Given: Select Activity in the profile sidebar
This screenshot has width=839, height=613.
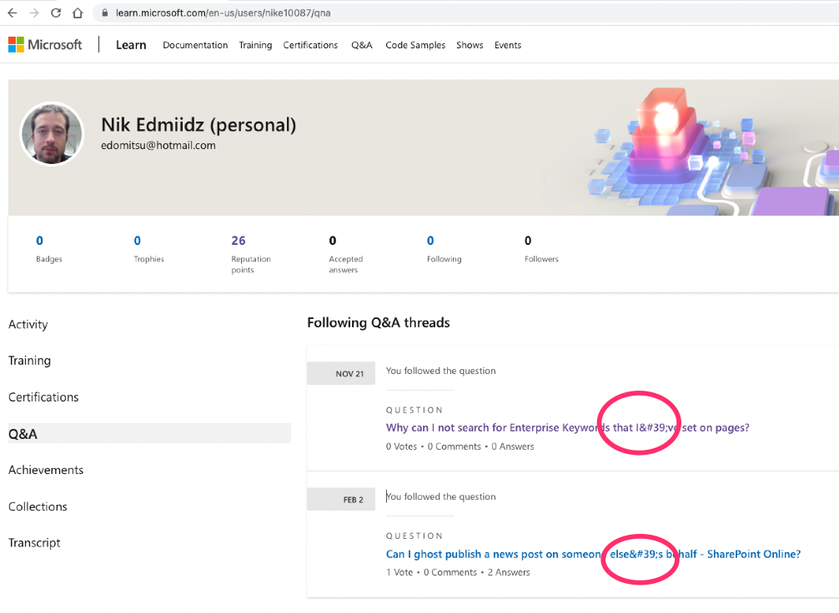Looking at the screenshot, I should pyautogui.click(x=28, y=324).
